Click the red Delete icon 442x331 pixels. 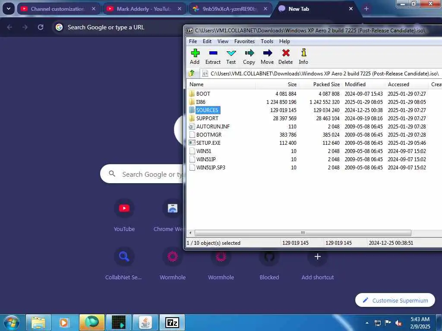[x=286, y=56]
